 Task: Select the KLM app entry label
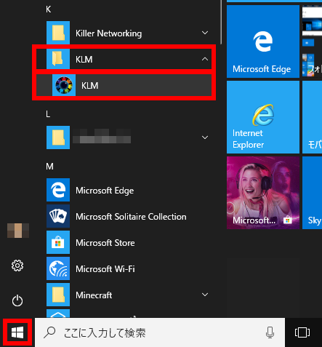point(89,86)
